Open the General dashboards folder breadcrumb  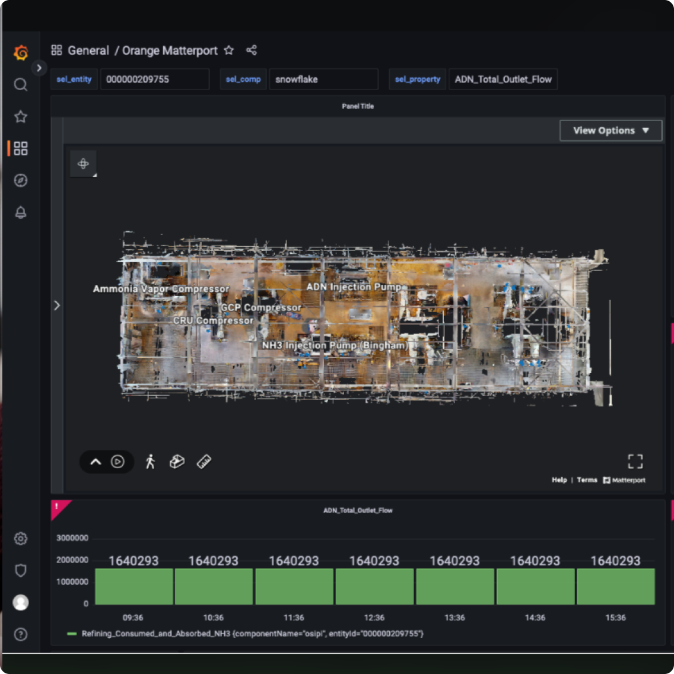88,50
